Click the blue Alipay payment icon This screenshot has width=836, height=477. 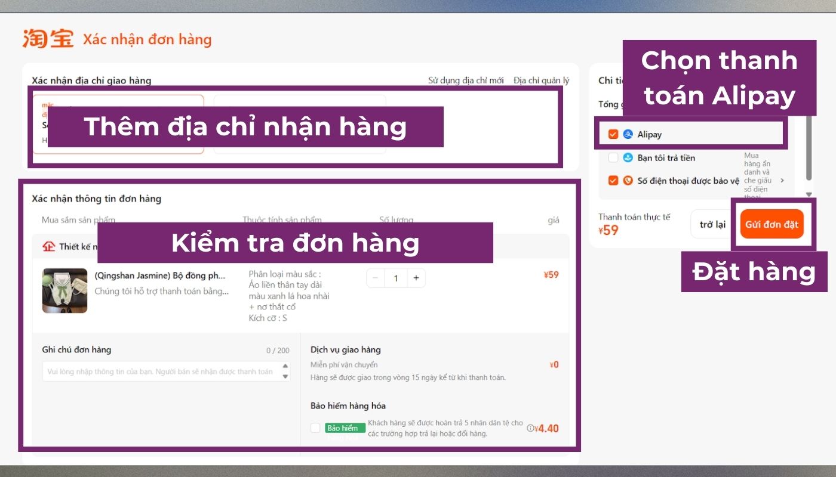[628, 134]
